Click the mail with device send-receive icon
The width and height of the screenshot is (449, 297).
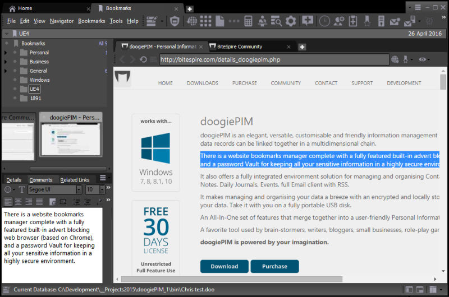click(x=410, y=21)
